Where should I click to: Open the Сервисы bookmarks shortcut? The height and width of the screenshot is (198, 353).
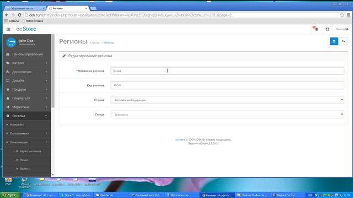click(12, 21)
